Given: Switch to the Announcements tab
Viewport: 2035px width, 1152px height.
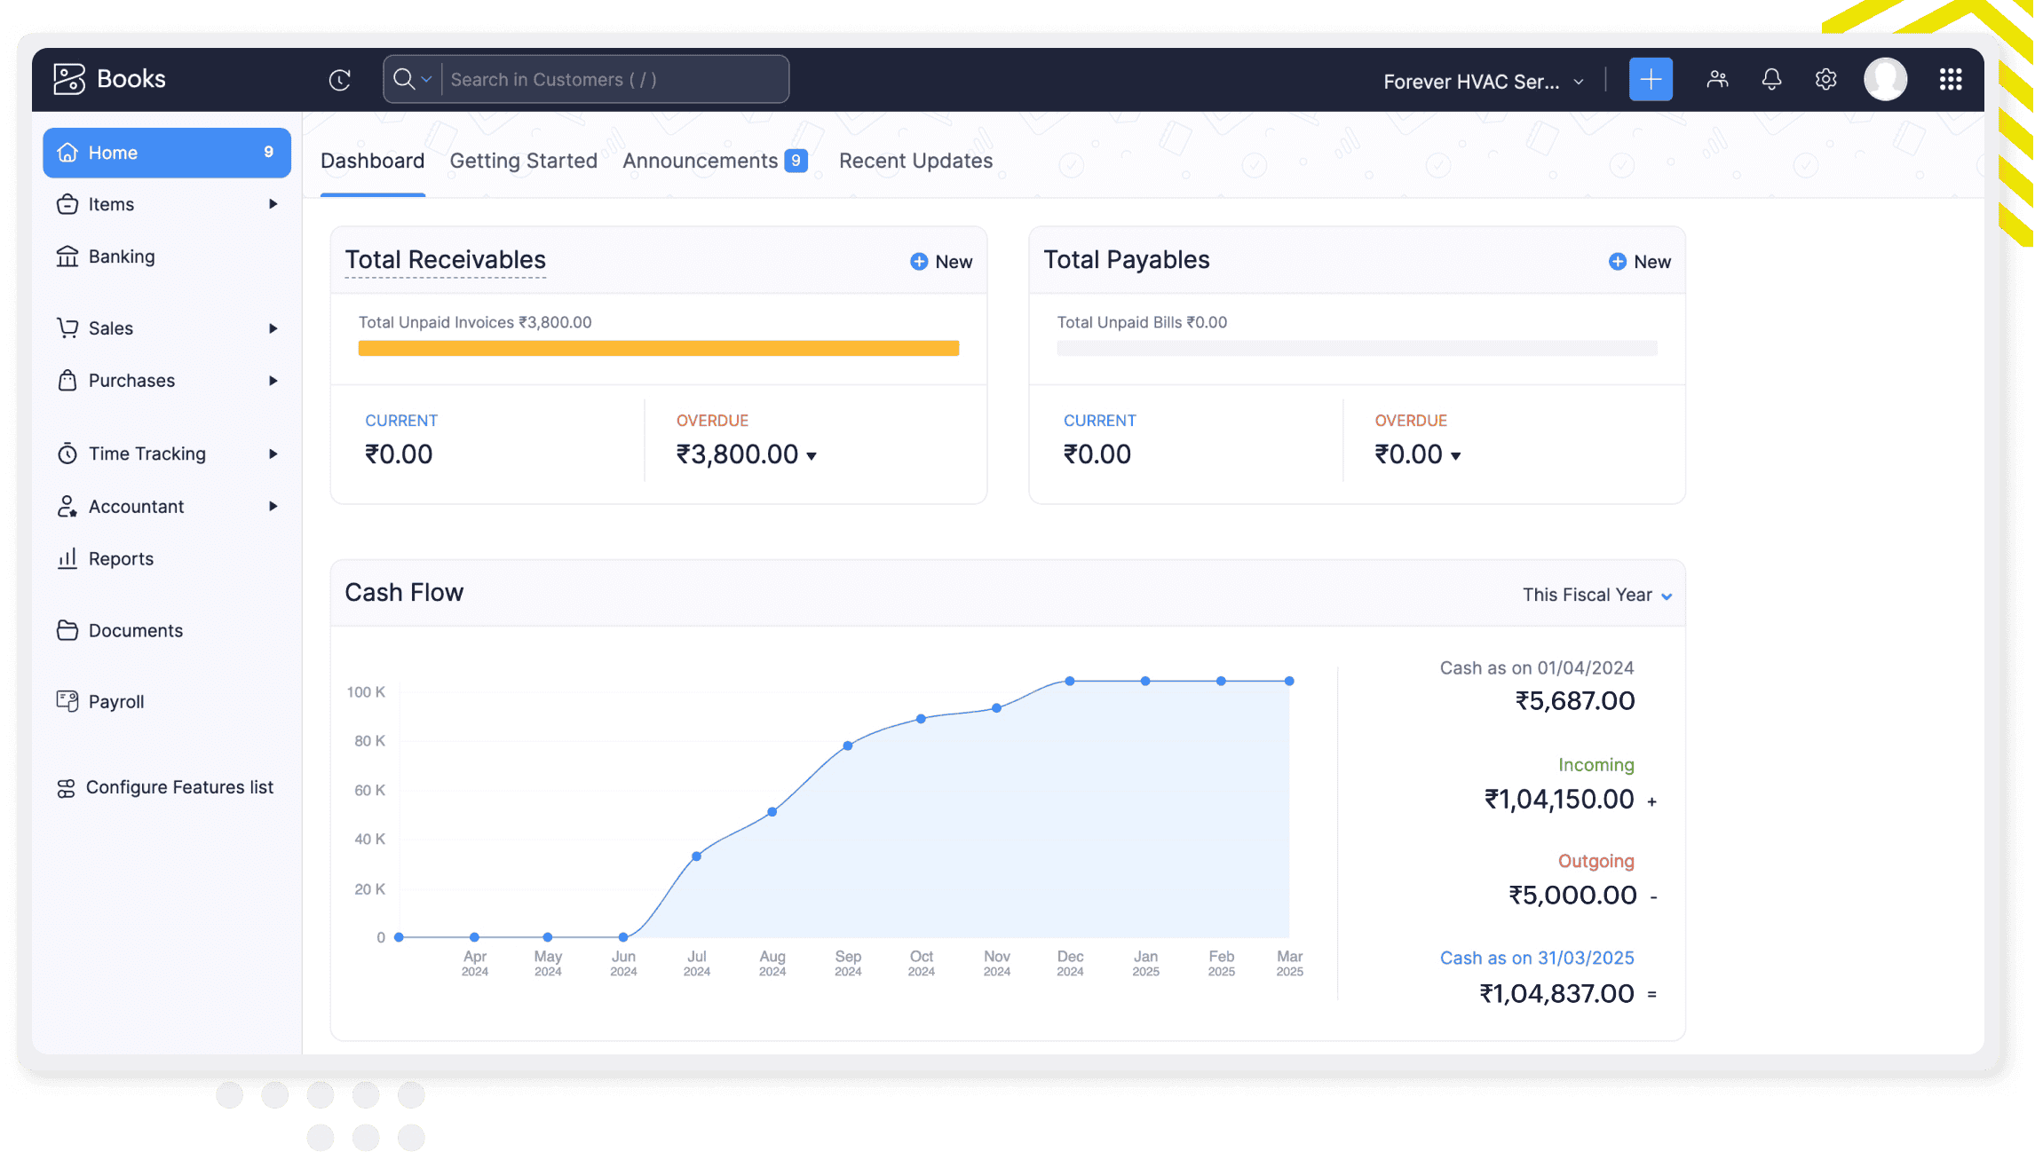Looking at the screenshot, I should [700, 161].
